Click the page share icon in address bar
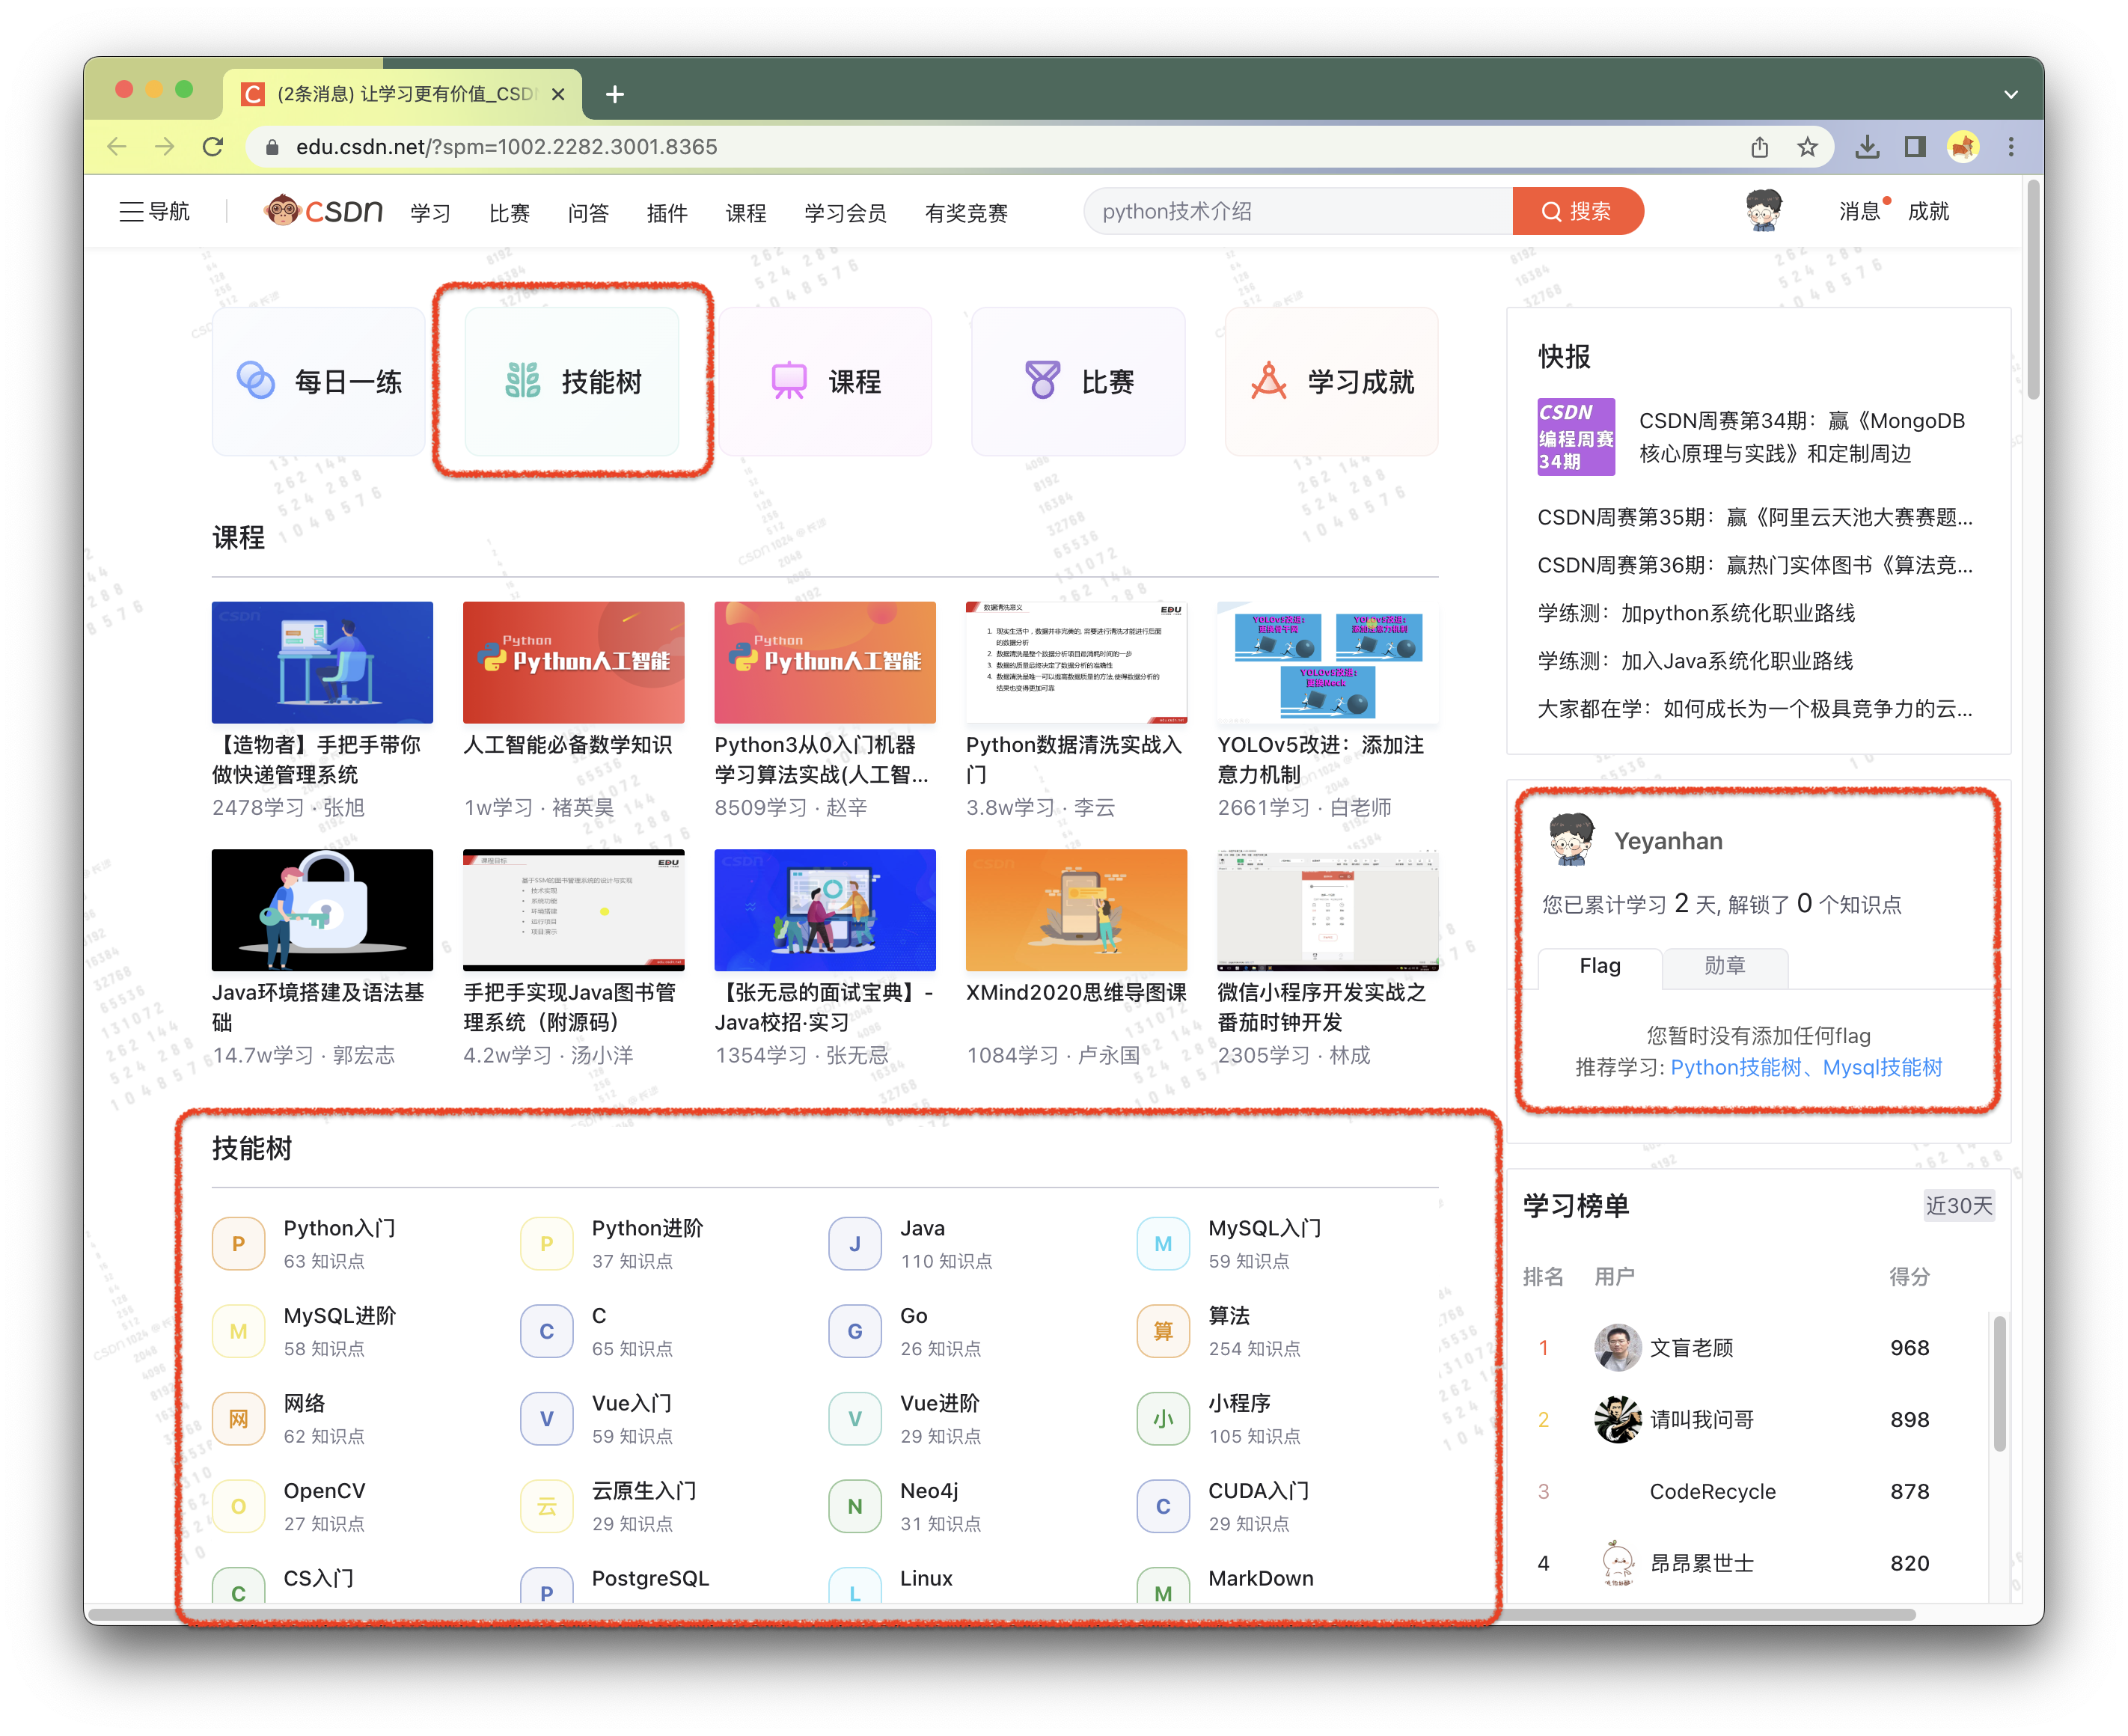2128x1736 pixels. 1760,147
